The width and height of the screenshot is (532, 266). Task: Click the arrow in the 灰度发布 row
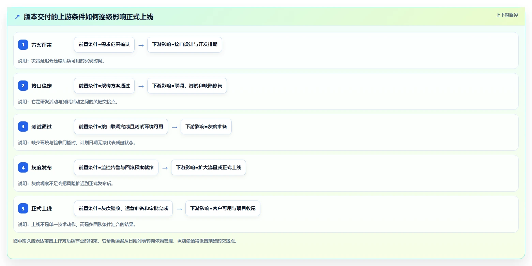coord(165,168)
